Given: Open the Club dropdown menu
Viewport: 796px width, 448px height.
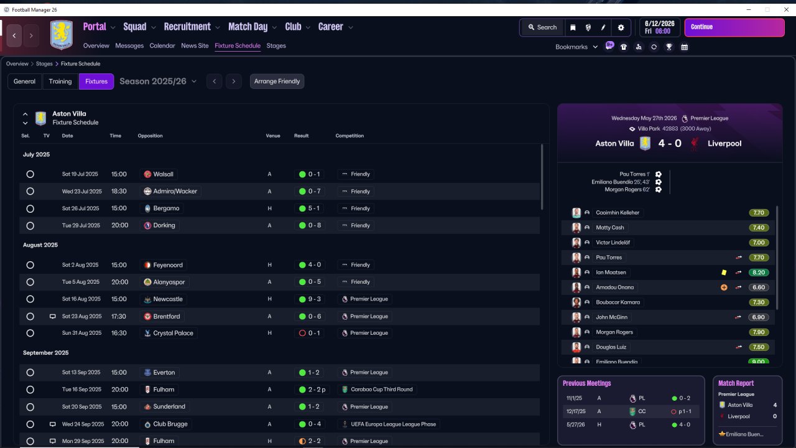Looking at the screenshot, I should click(x=298, y=27).
